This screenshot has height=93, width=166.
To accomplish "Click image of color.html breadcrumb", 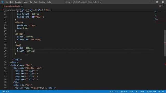I will [x=12, y=10].
